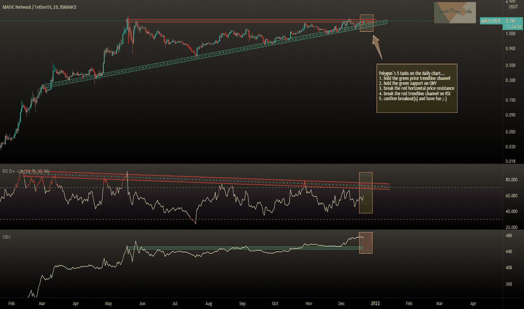The image size is (524, 309).
Task: Click the 60.000 RSI scale value
Action: (x=512, y=196)
